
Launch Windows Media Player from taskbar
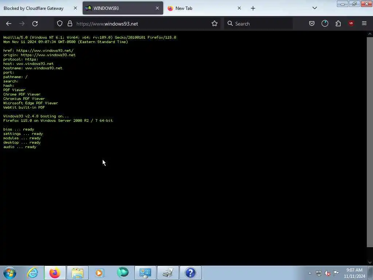[x=100, y=273]
